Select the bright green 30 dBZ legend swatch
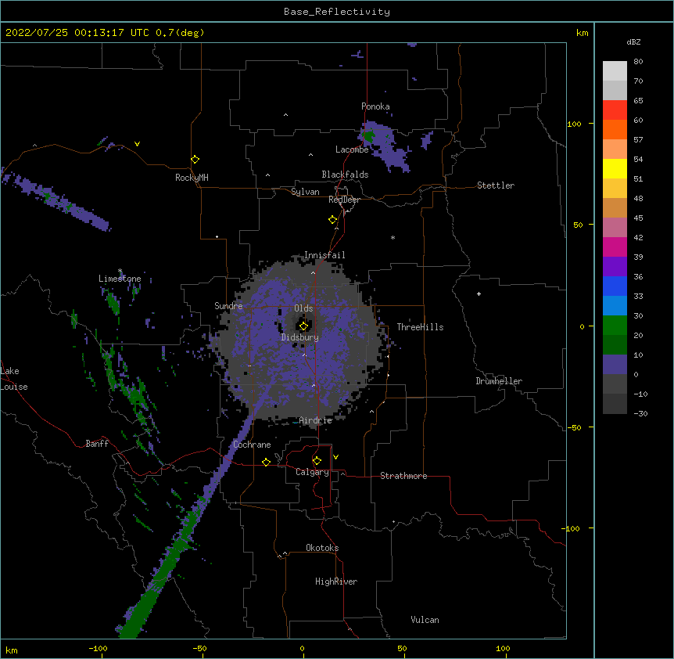The image size is (674, 659). pyautogui.click(x=615, y=326)
